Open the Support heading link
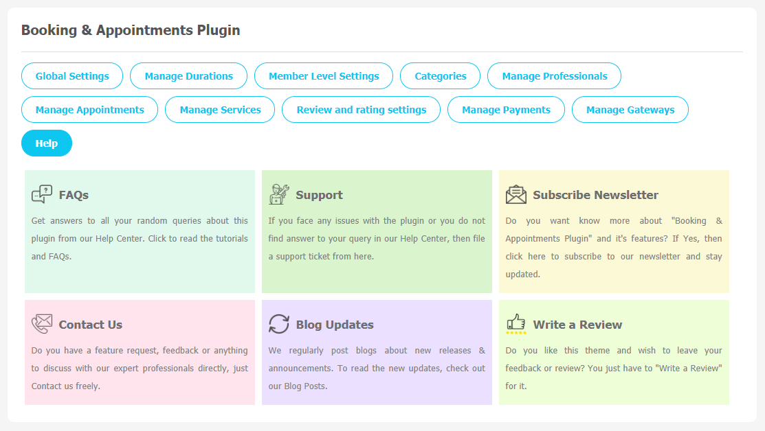 click(x=319, y=195)
